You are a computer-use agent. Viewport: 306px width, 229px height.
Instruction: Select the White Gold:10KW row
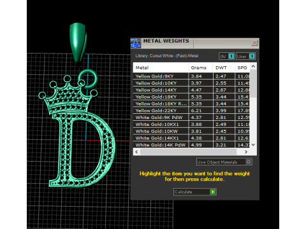click(191, 131)
